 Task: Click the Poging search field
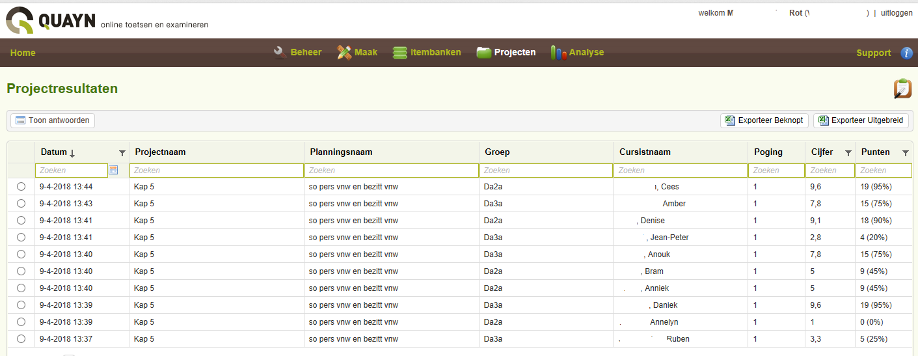776,171
